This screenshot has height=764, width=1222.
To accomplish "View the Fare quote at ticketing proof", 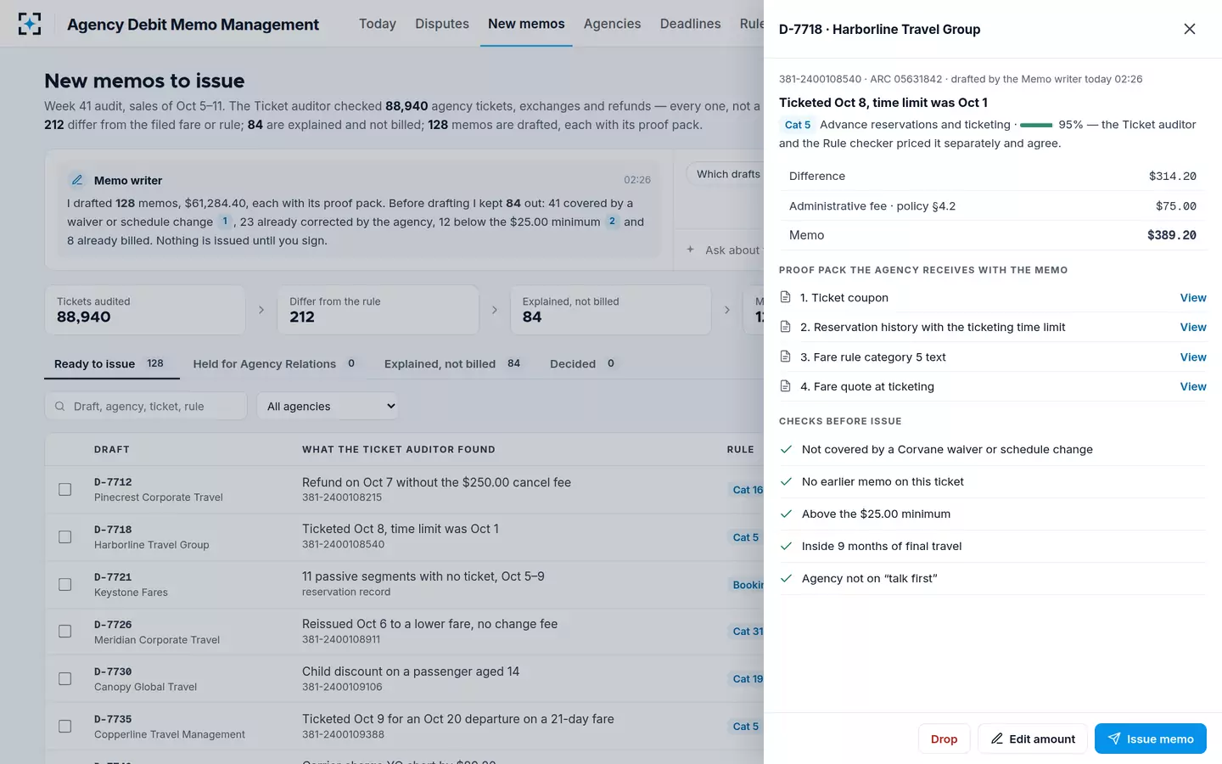I will click(x=1193, y=386).
